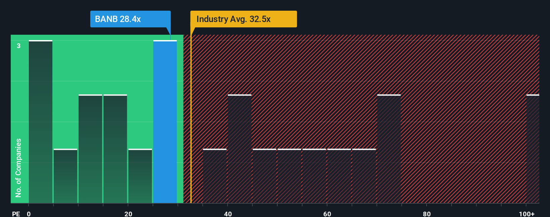Click x-axis tick label 60
This screenshot has height=217, width=550.
327,214
